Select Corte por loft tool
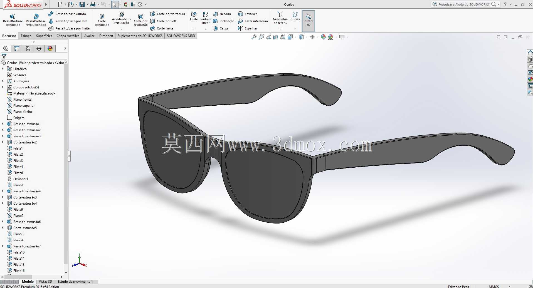The width and height of the screenshot is (533, 288). point(163,21)
